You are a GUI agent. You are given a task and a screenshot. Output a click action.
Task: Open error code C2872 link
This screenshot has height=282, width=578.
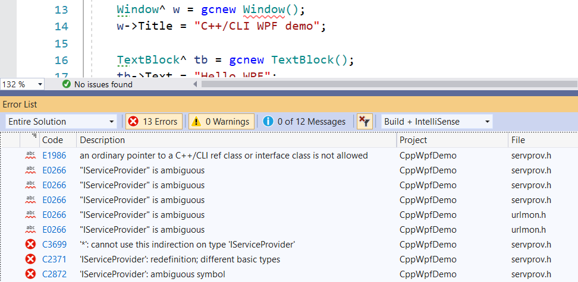[x=54, y=274]
